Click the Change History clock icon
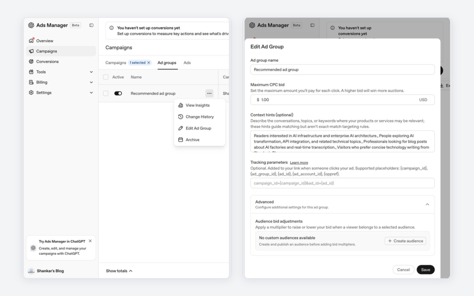The height and width of the screenshot is (296, 474). tap(181, 117)
